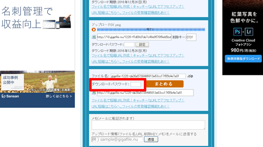Click the メモ text area
The width and height of the screenshot is (263, 147).
pyautogui.click(x=148, y=125)
